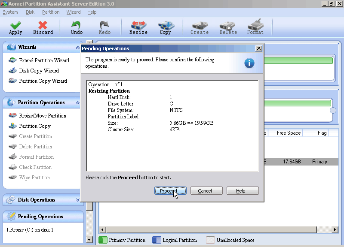Click the Discard red X icon

(x=43, y=25)
